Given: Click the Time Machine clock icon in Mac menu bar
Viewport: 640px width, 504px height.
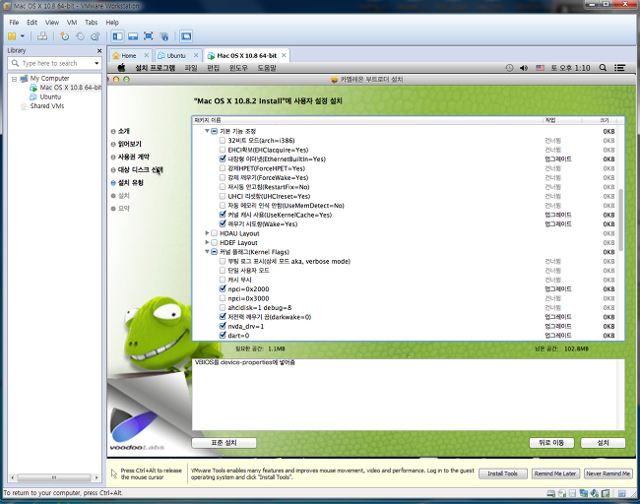Looking at the screenshot, I should coord(509,68).
